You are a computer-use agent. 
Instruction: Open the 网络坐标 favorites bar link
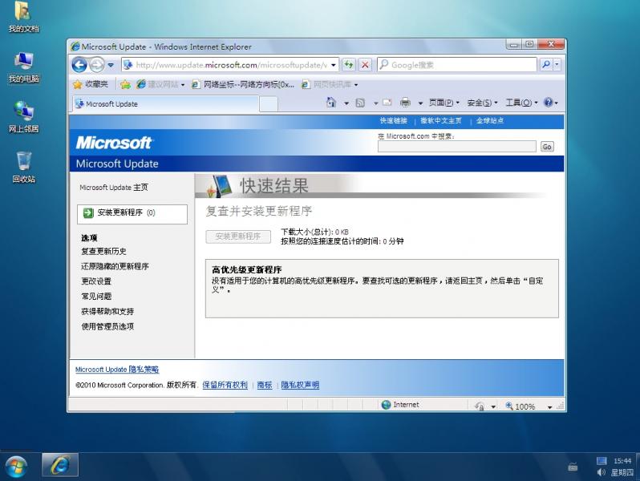click(243, 84)
